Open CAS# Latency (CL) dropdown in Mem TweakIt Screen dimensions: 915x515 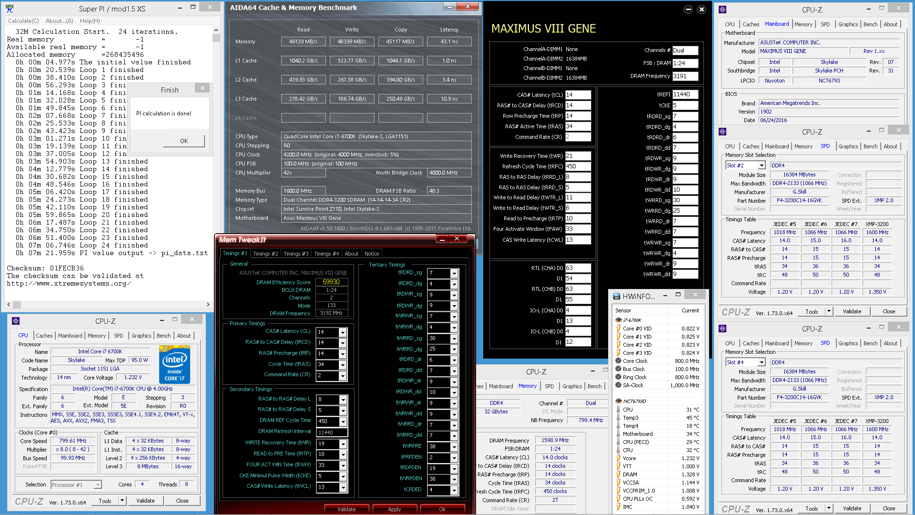tap(342, 332)
